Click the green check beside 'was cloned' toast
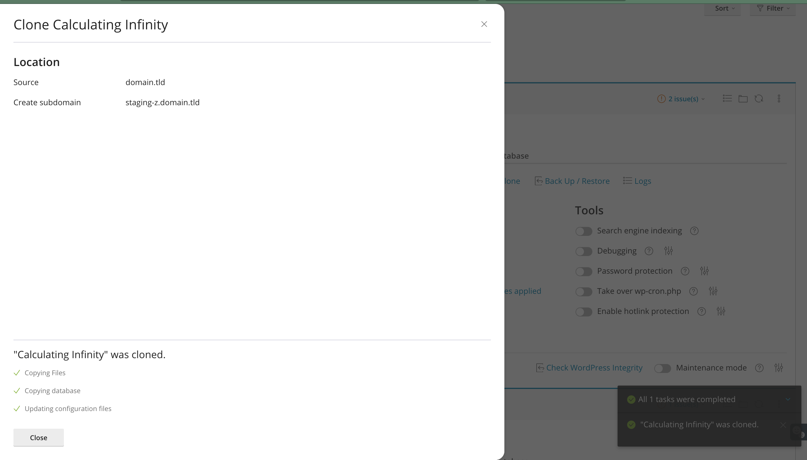Screen dimensions: 807x460 click(x=631, y=425)
